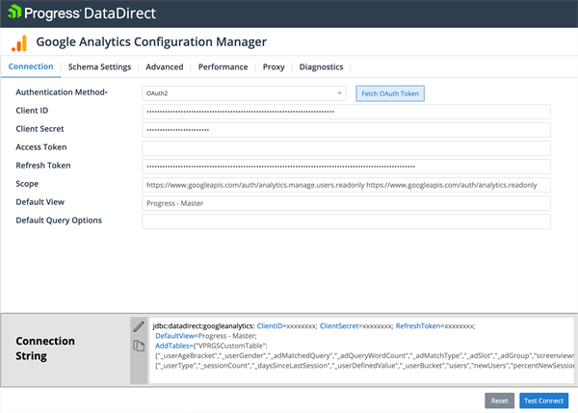
Task: Focus the Client ID field
Action: point(346,112)
